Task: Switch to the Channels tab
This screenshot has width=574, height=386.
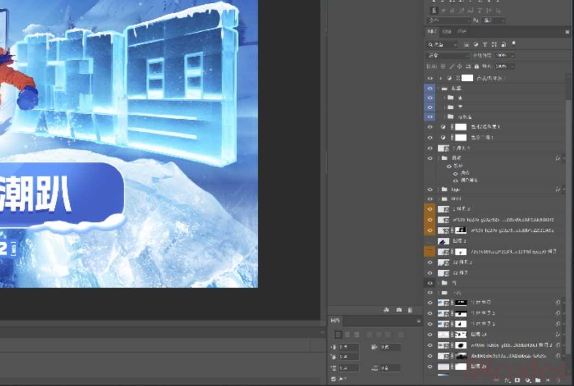Action: point(447,32)
